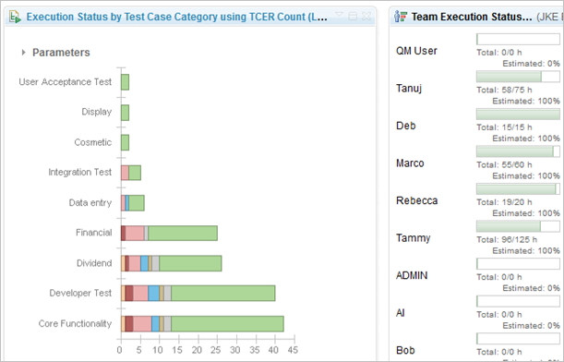The image size is (564, 362).
Task: Click the Cosmetic category bar
Action: coord(125,142)
